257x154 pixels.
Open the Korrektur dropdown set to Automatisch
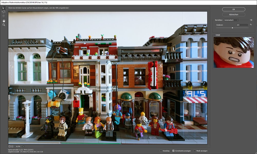[231, 20]
